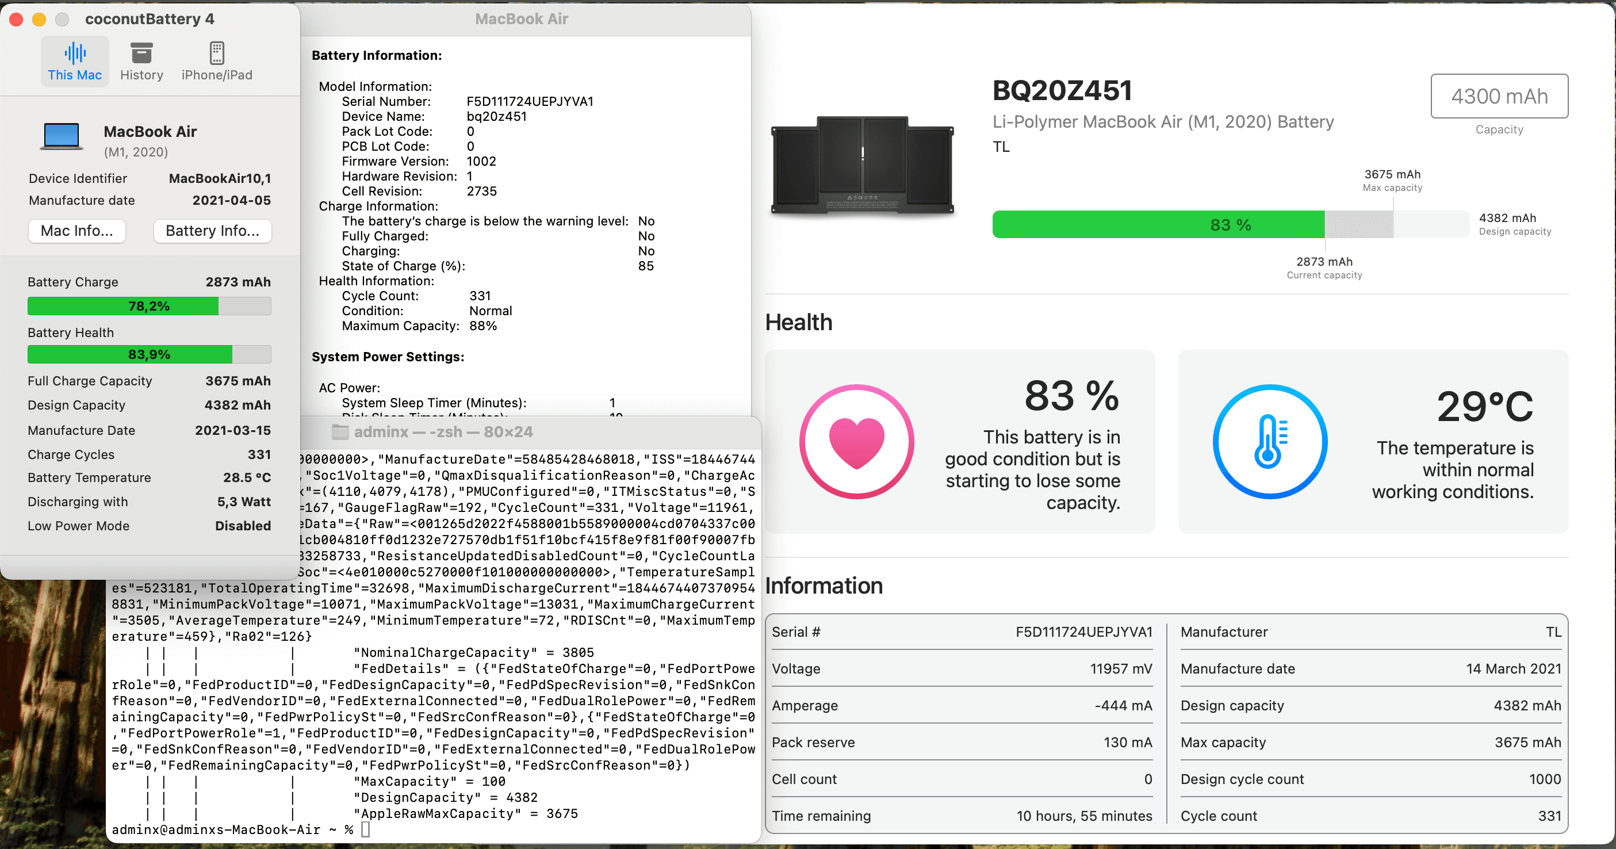Click the pink heart health icon
Screen dimensions: 1616x849
pyautogui.click(x=856, y=442)
